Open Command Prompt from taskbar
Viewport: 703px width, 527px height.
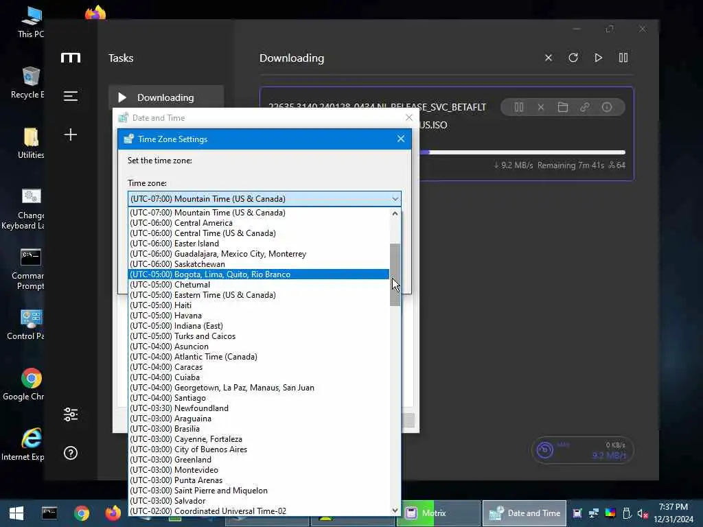49,513
